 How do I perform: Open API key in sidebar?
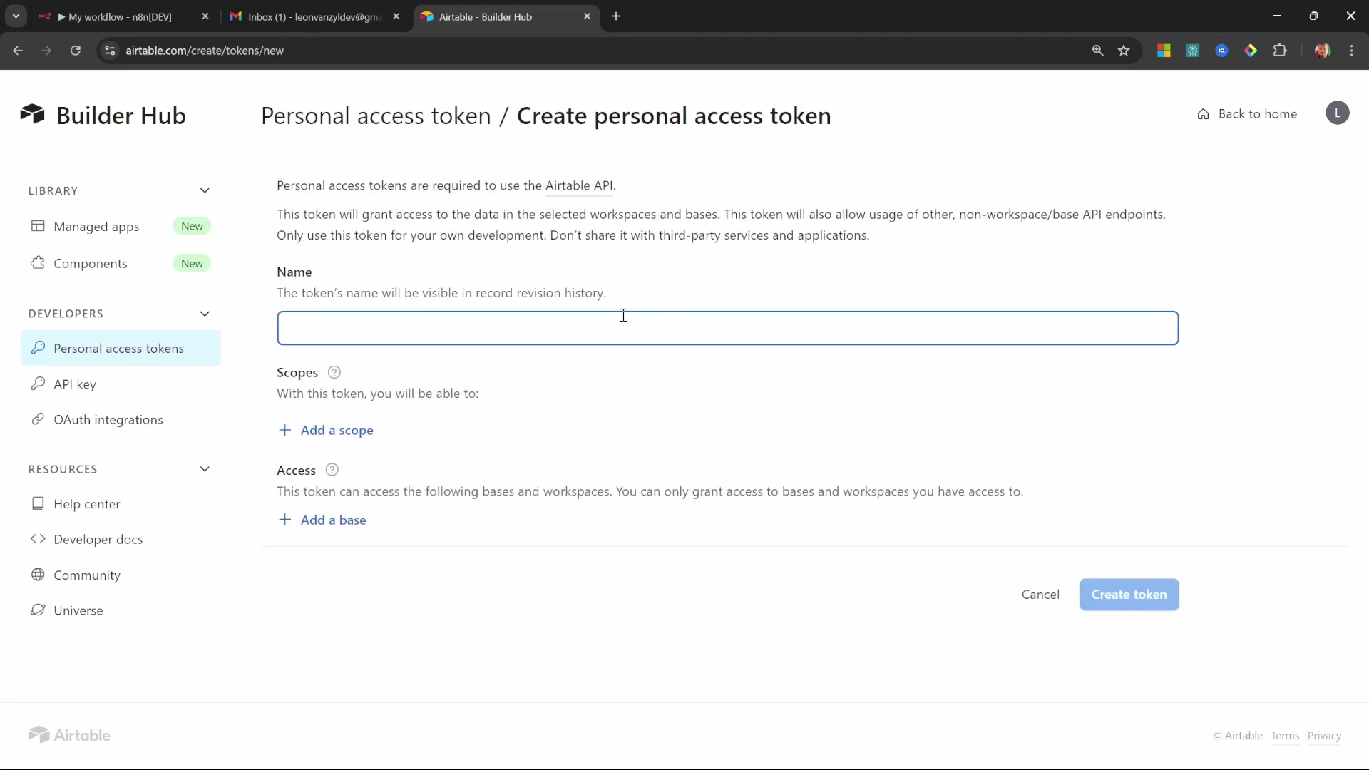(74, 384)
